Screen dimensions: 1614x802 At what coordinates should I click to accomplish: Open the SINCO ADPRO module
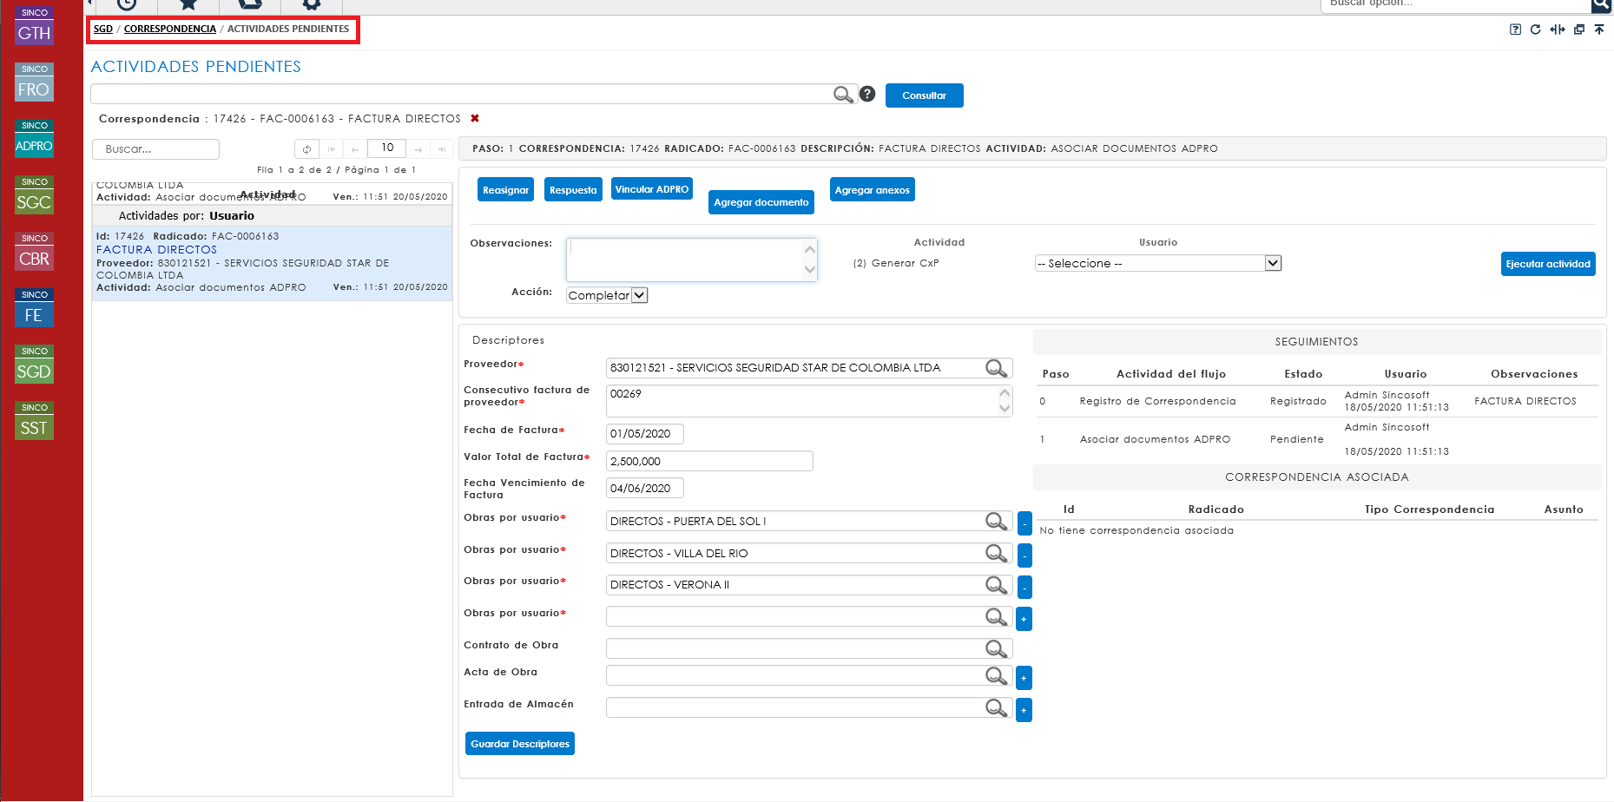point(34,139)
